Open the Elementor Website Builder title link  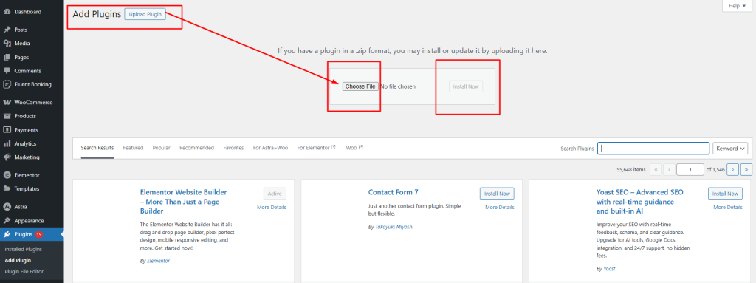pyautogui.click(x=183, y=202)
